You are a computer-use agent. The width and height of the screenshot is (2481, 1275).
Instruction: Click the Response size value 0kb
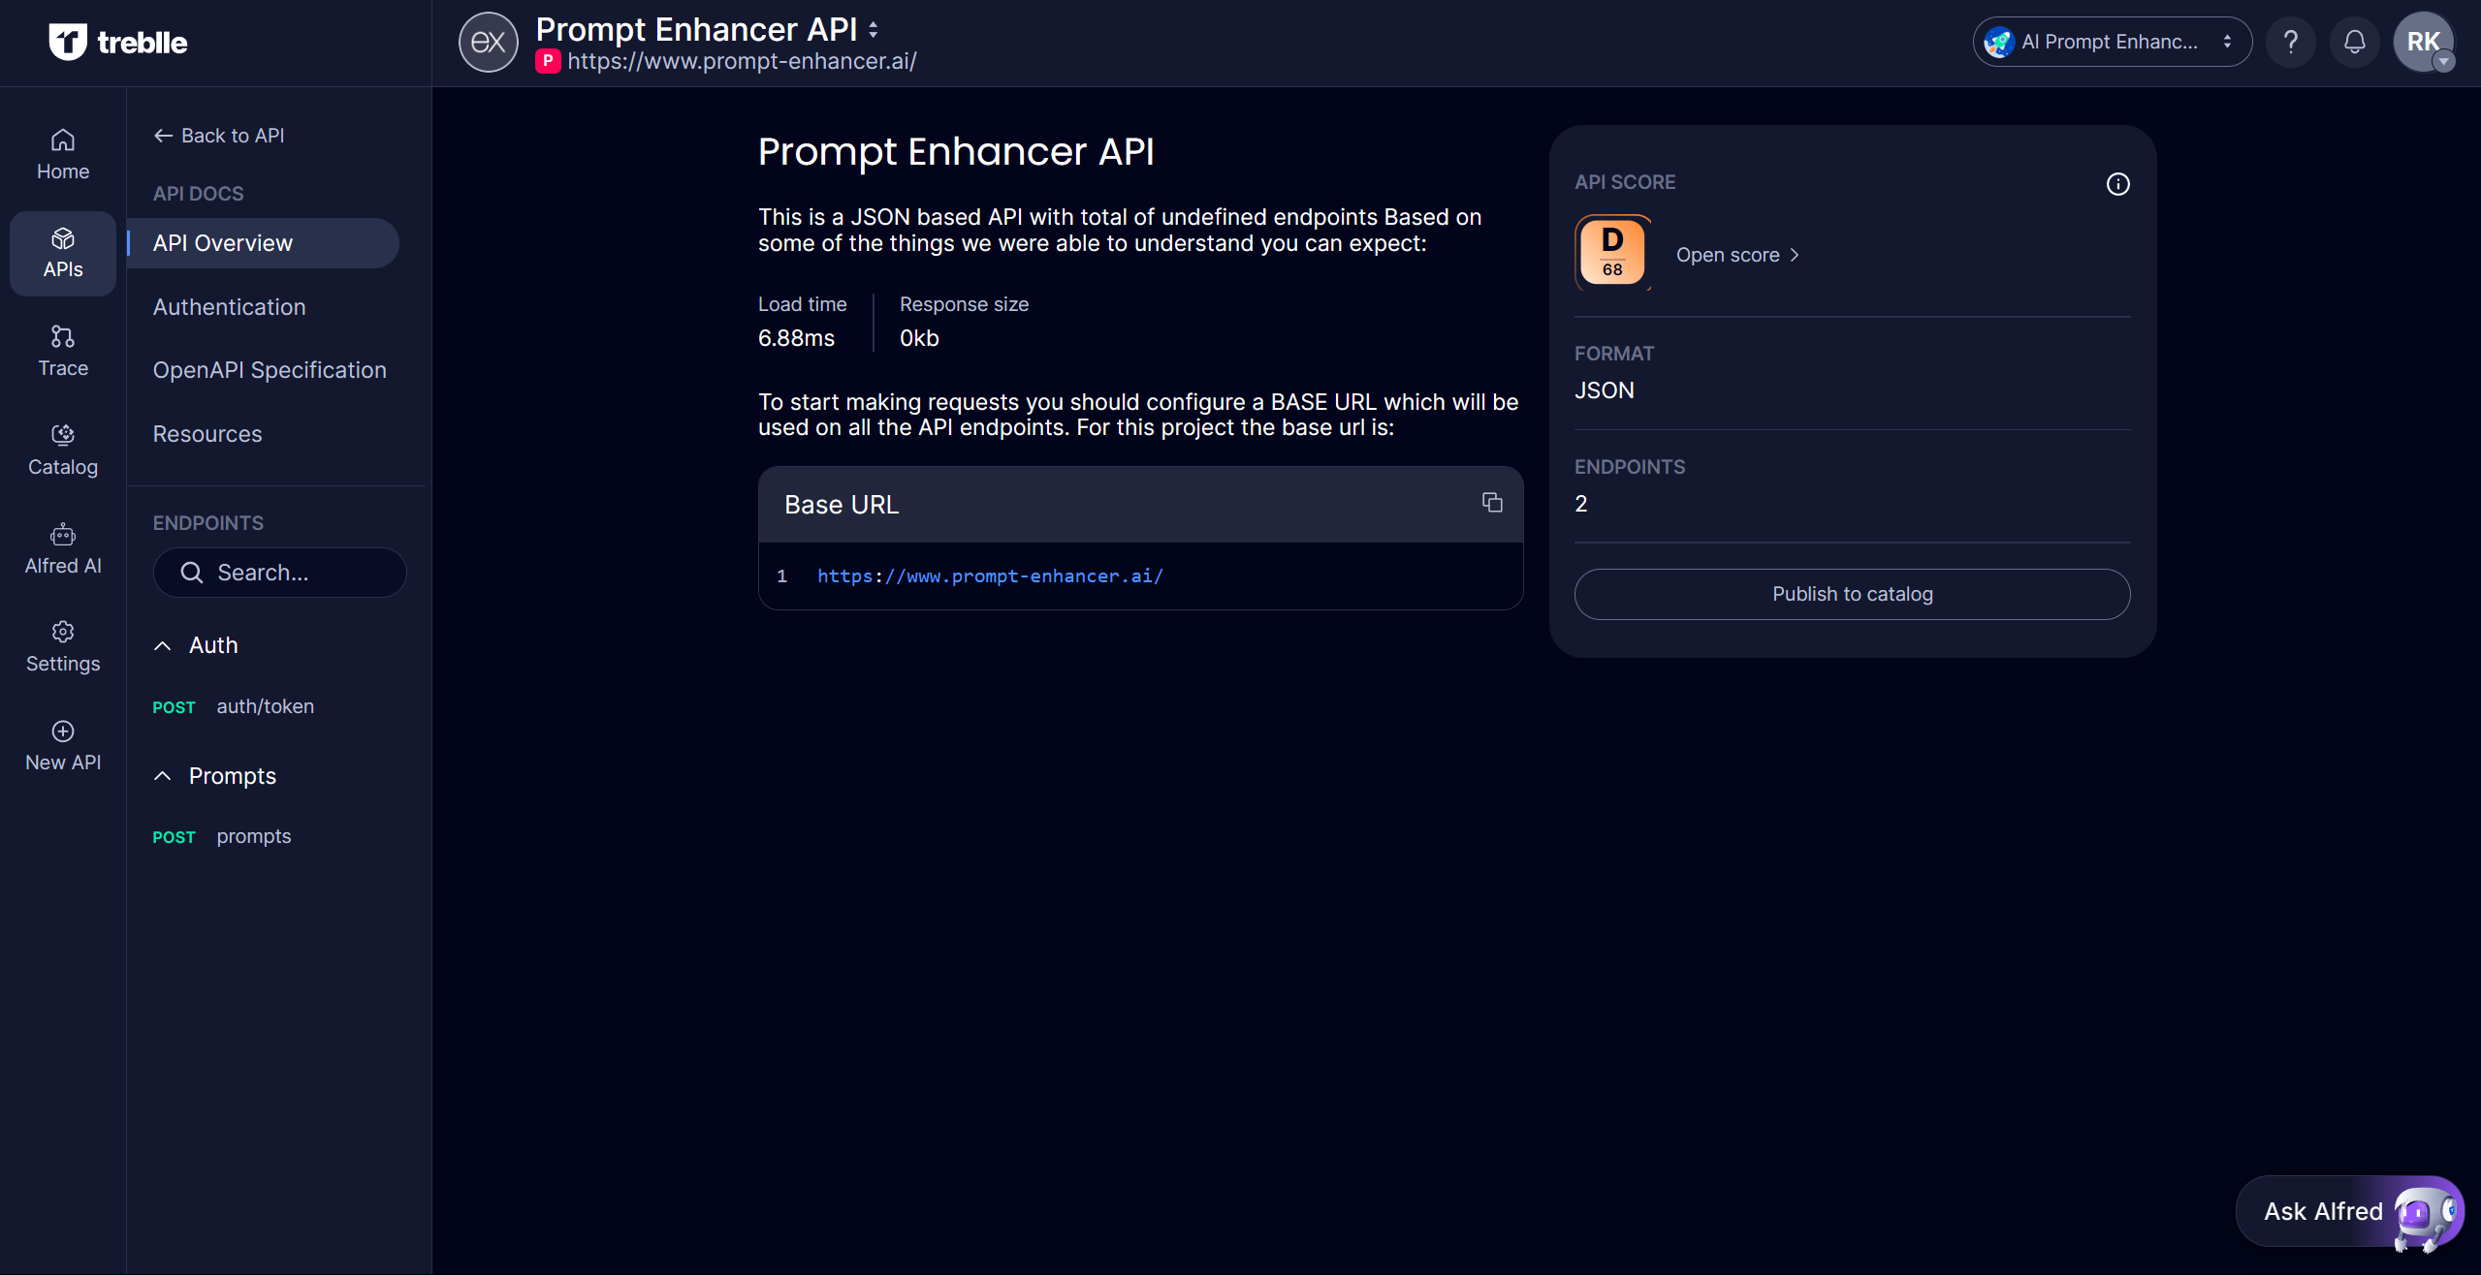[x=919, y=338]
